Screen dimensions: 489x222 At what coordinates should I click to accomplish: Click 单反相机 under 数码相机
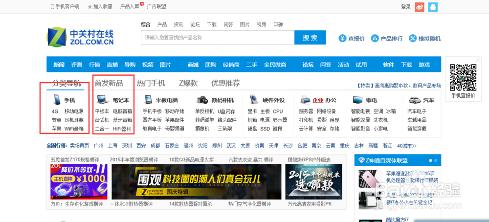(204, 111)
